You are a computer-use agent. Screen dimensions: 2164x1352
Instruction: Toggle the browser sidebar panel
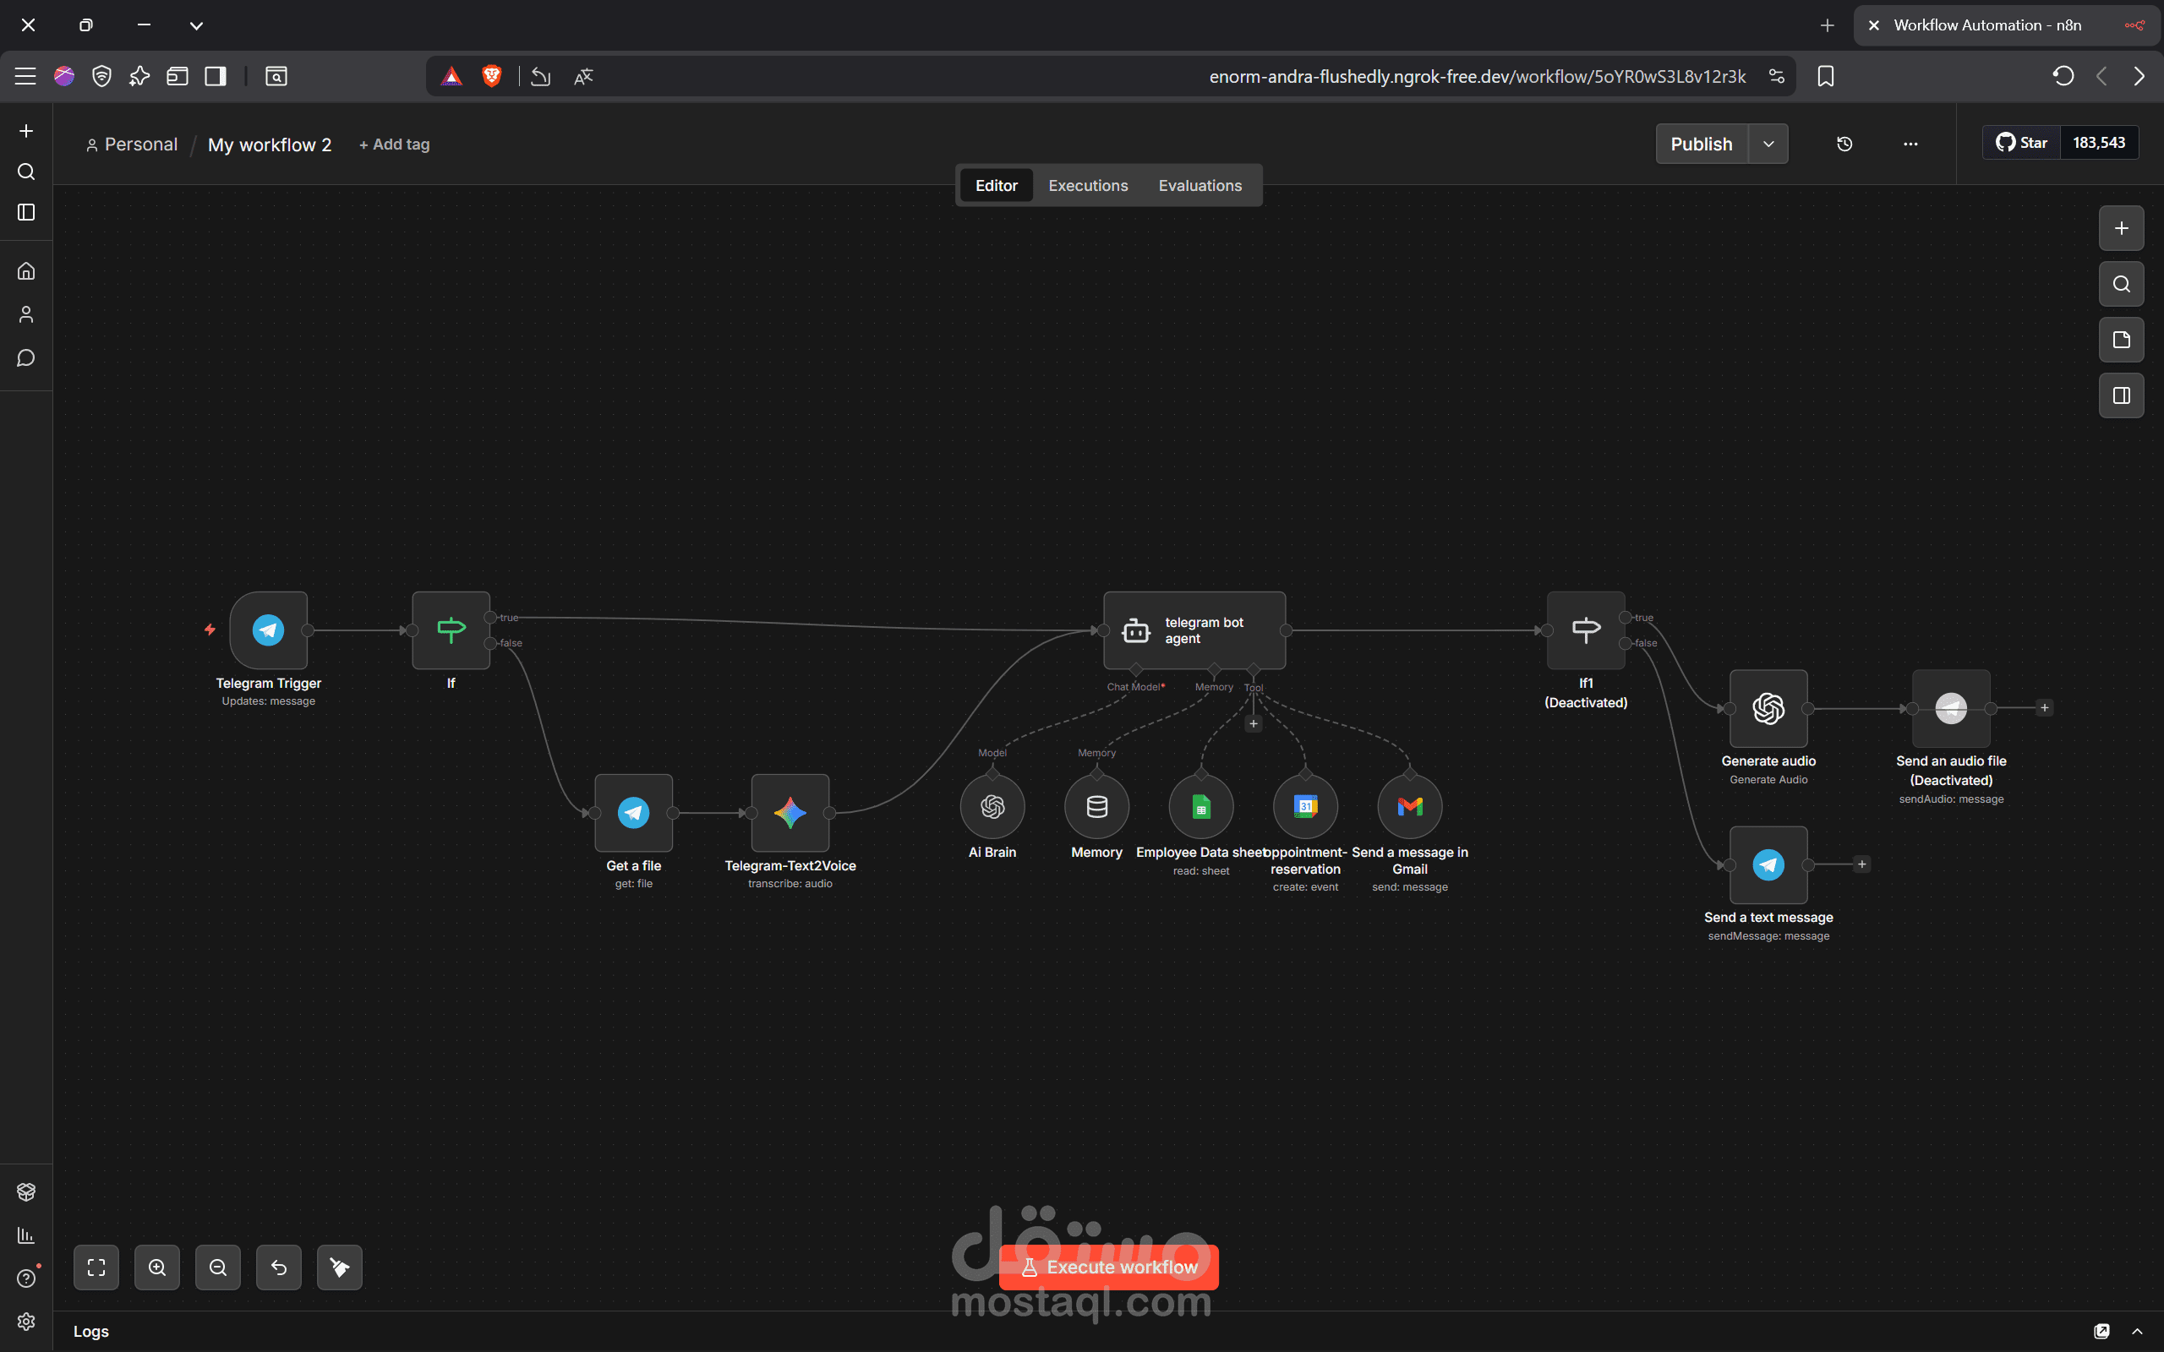(x=216, y=76)
